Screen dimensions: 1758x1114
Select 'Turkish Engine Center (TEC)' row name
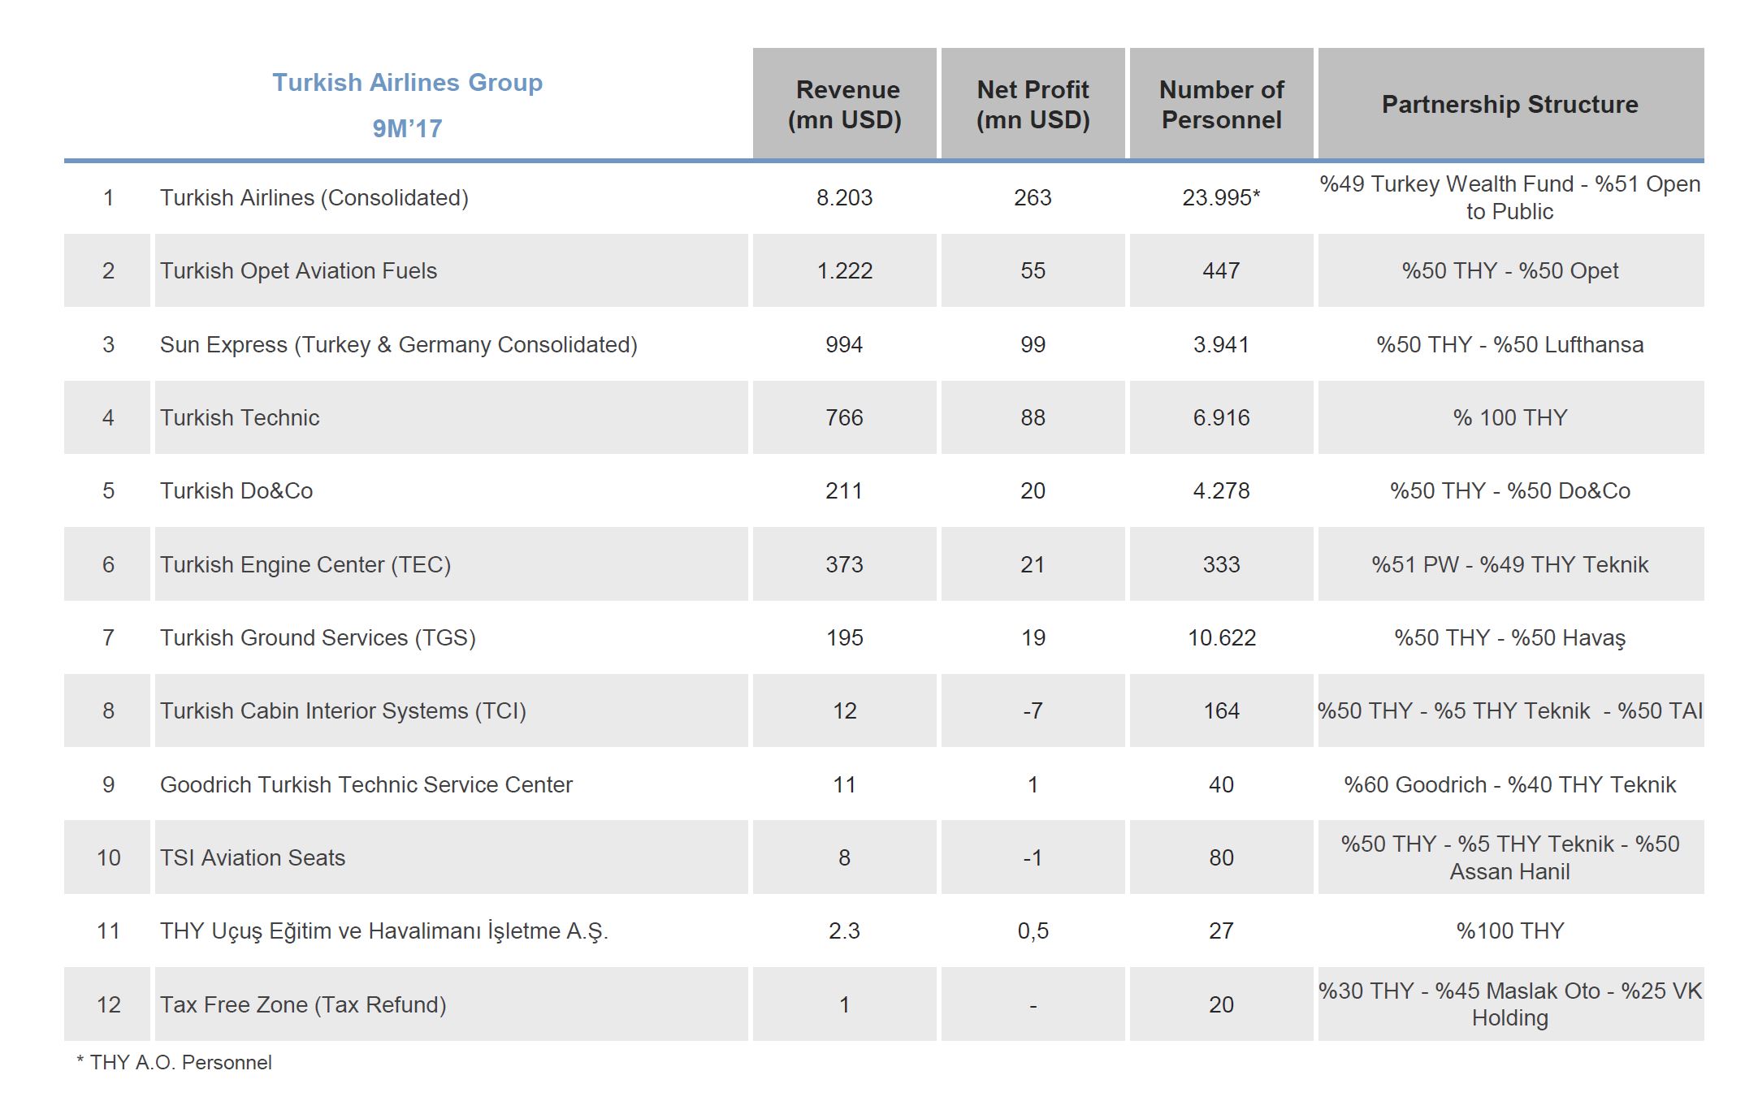pos(305,565)
